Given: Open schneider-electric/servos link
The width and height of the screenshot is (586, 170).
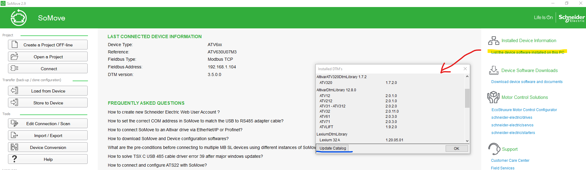Looking at the screenshot, I should click(x=512, y=125).
